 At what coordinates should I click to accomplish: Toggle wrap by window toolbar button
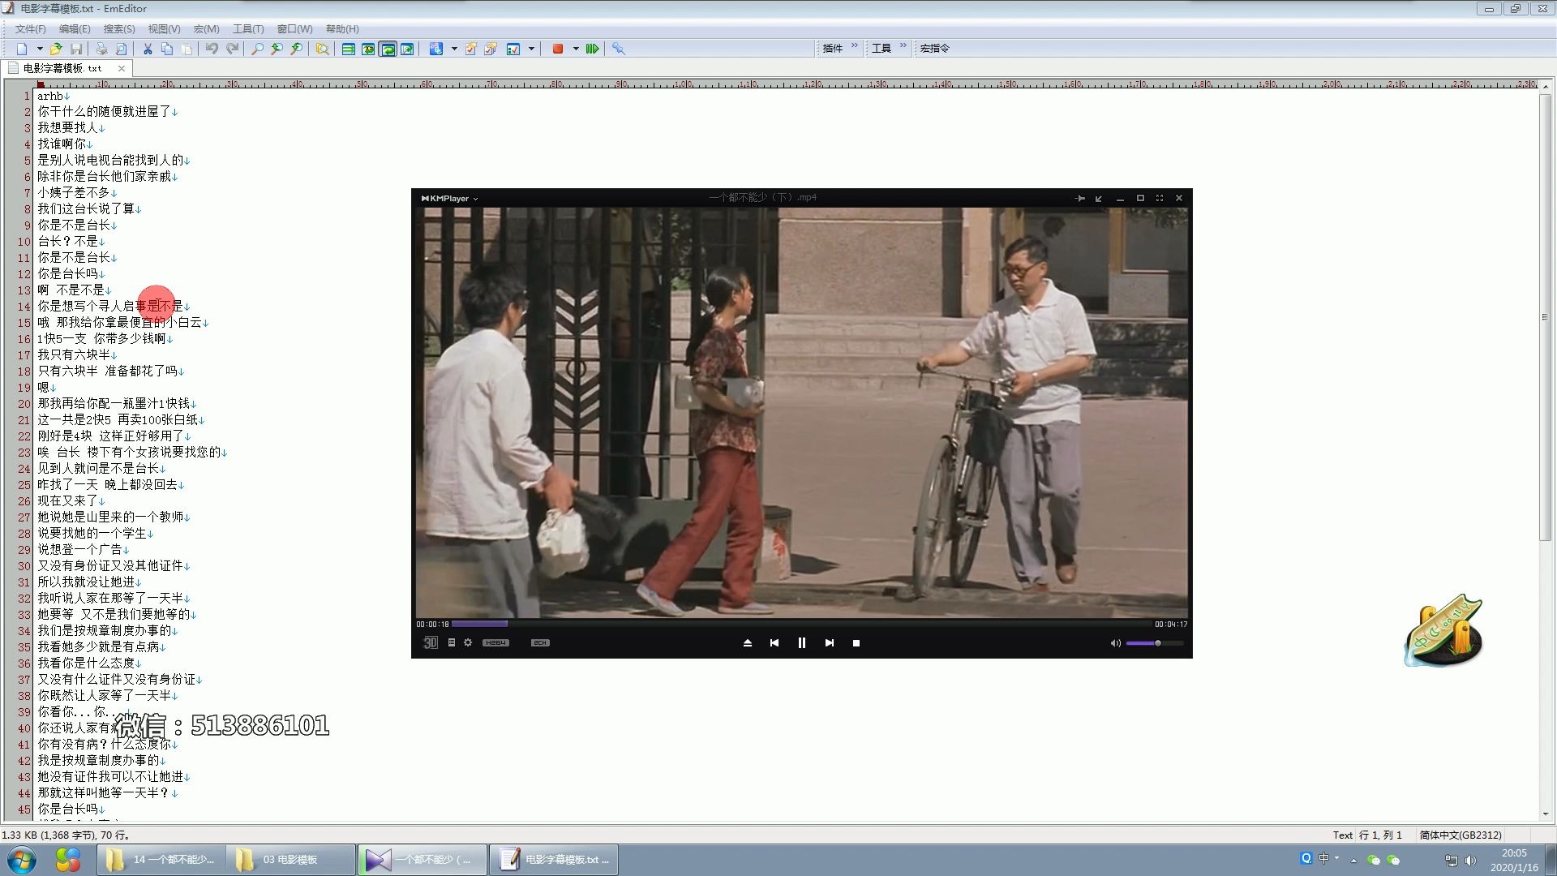[x=388, y=49]
